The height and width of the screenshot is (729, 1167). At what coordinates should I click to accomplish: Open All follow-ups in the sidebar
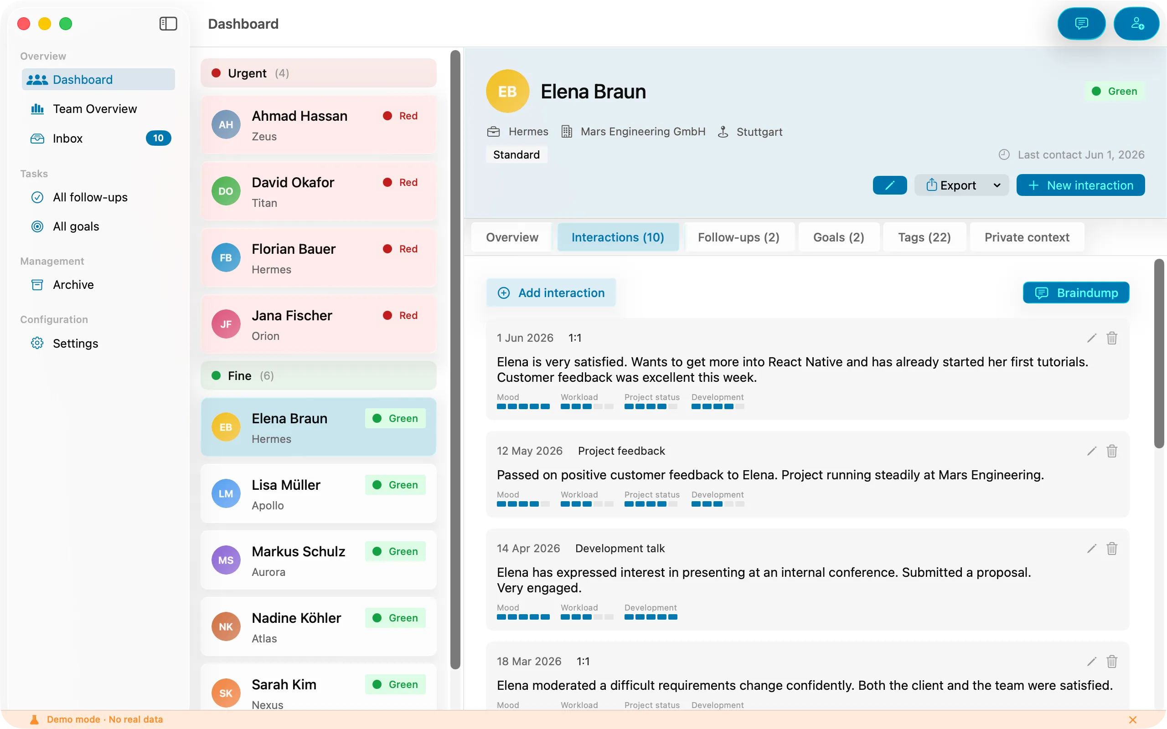pyautogui.click(x=98, y=197)
